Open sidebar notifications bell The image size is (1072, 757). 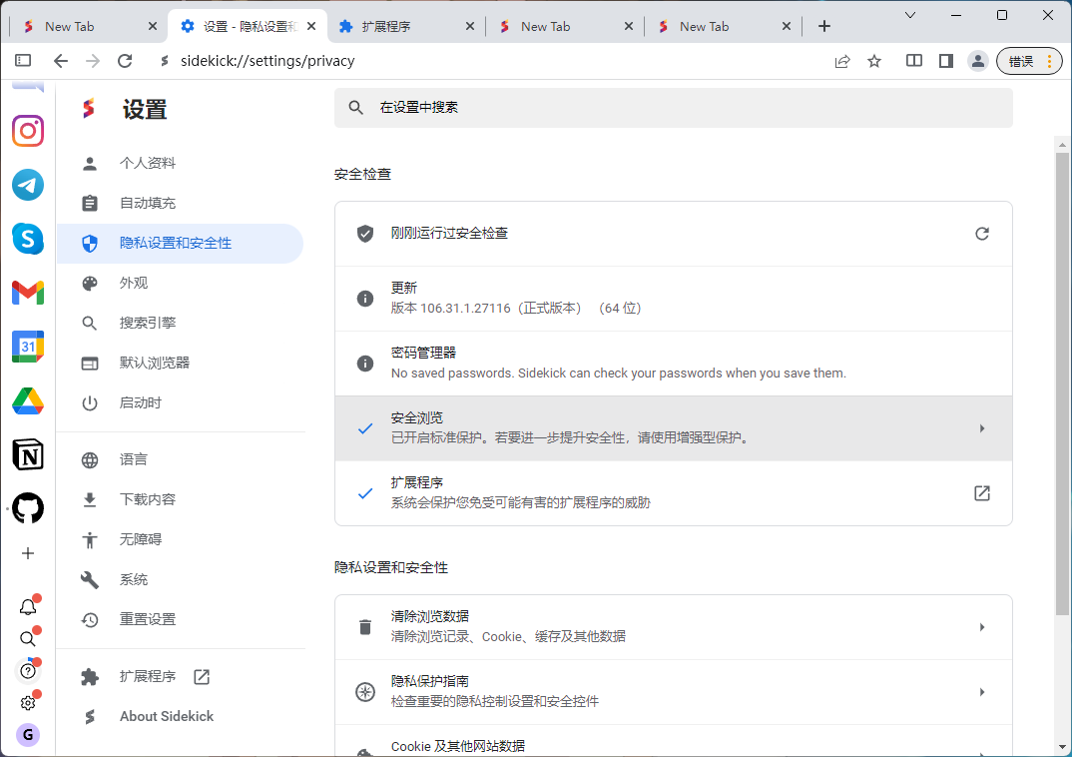(28, 606)
